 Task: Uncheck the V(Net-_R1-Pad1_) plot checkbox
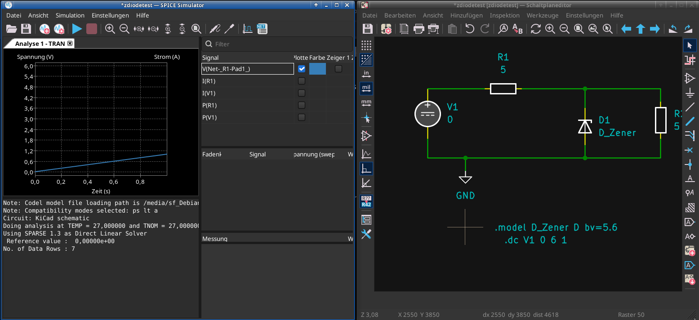(302, 69)
